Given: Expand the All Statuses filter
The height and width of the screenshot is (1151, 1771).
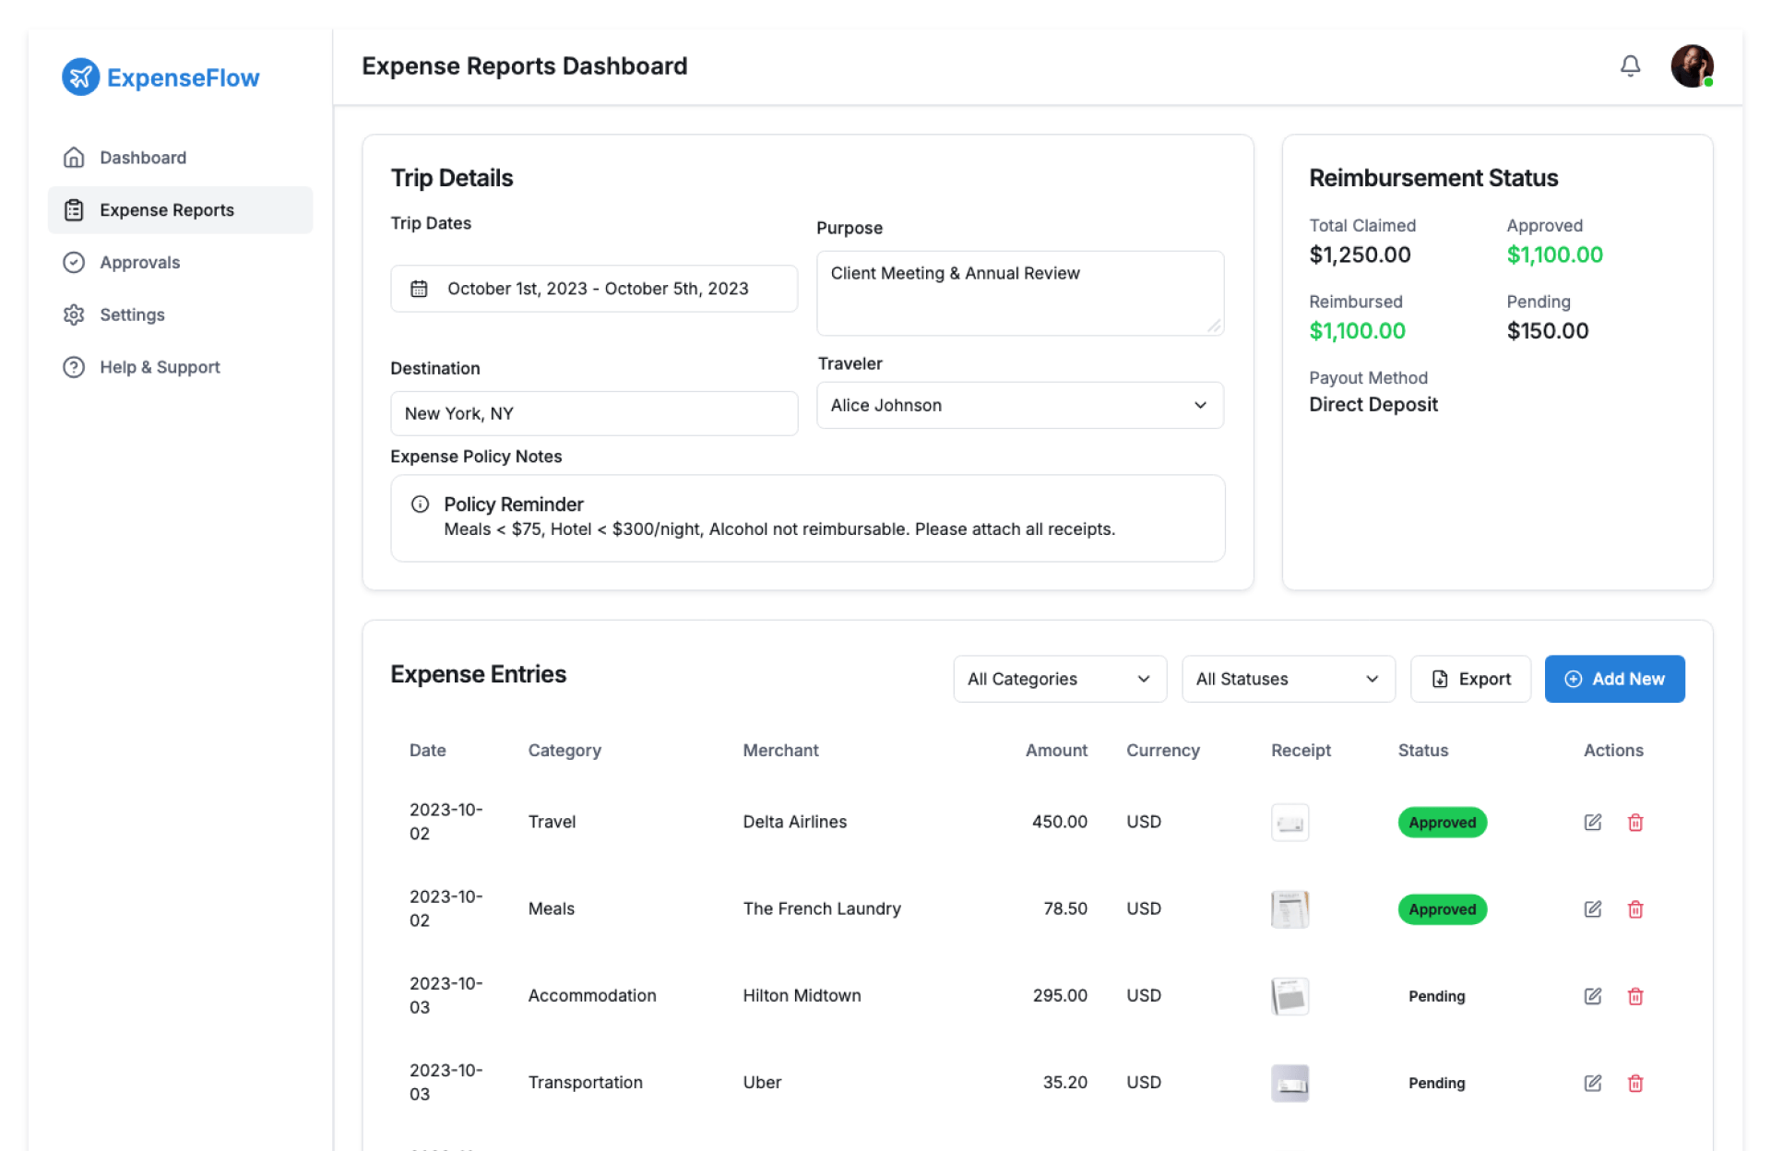Looking at the screenshot, I should point(1288,679).
